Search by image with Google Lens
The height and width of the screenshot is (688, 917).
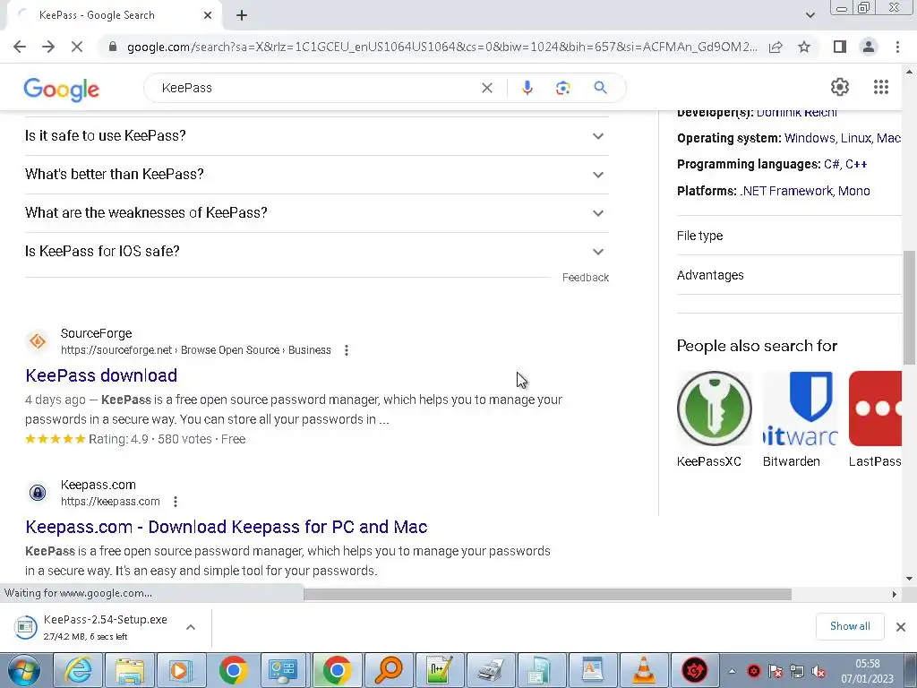(x=562, y=88)
